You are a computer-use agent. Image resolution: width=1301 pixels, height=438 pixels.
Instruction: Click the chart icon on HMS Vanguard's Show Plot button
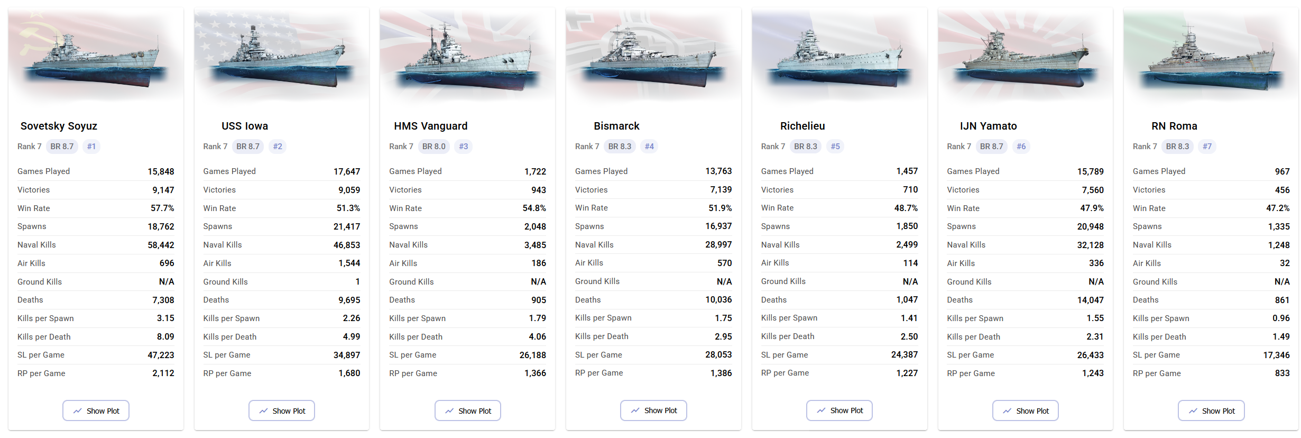point(449,410)
